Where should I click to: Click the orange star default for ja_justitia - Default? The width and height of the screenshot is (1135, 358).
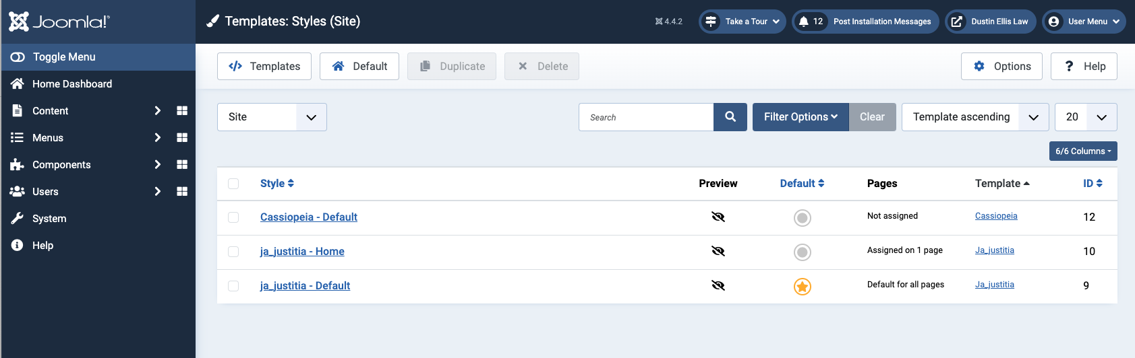pos(802,287)
